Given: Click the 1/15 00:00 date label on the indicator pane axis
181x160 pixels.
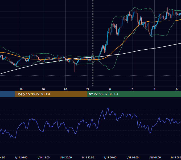Looking at the screenshot, I should pyautogui.click(x=110, y=158).
